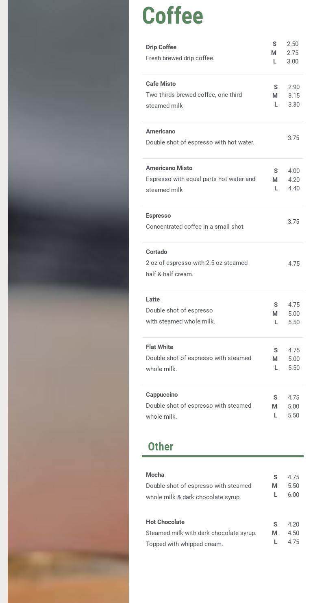Click the Espresso item name
Screen dimensions: 313x603
coord(158,216)
